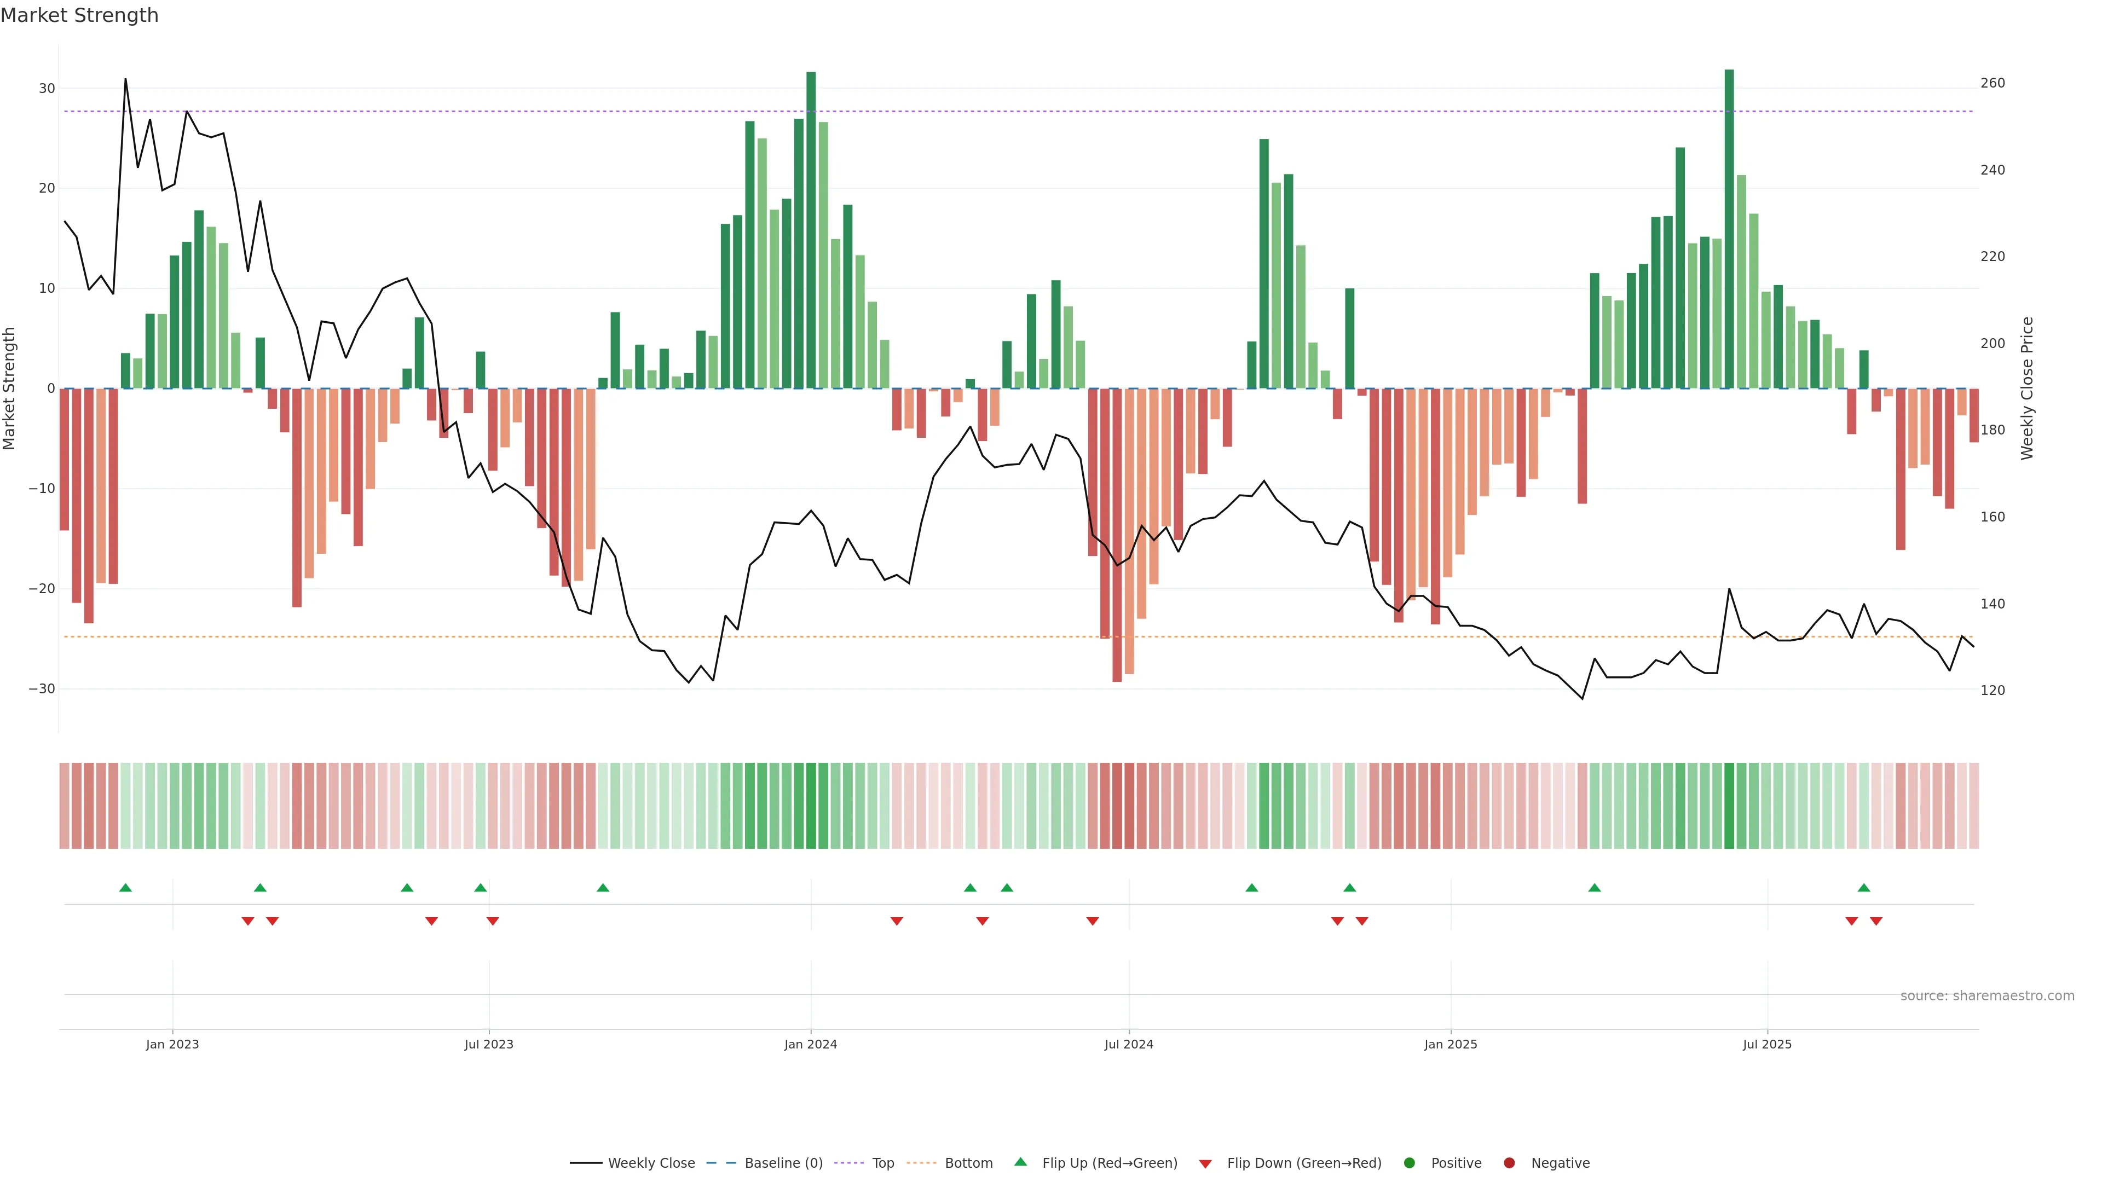
Task: Click the flip-up marker after Jul 2025
Action: click(x=1864, y=888)
